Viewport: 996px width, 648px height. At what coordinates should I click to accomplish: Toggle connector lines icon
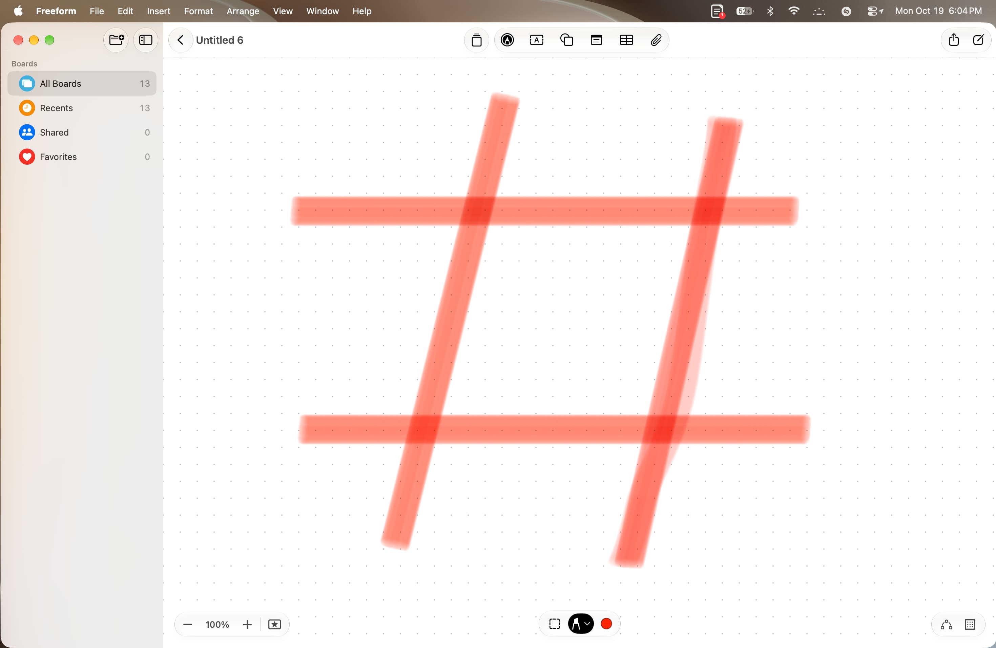(x=946, y=625)
